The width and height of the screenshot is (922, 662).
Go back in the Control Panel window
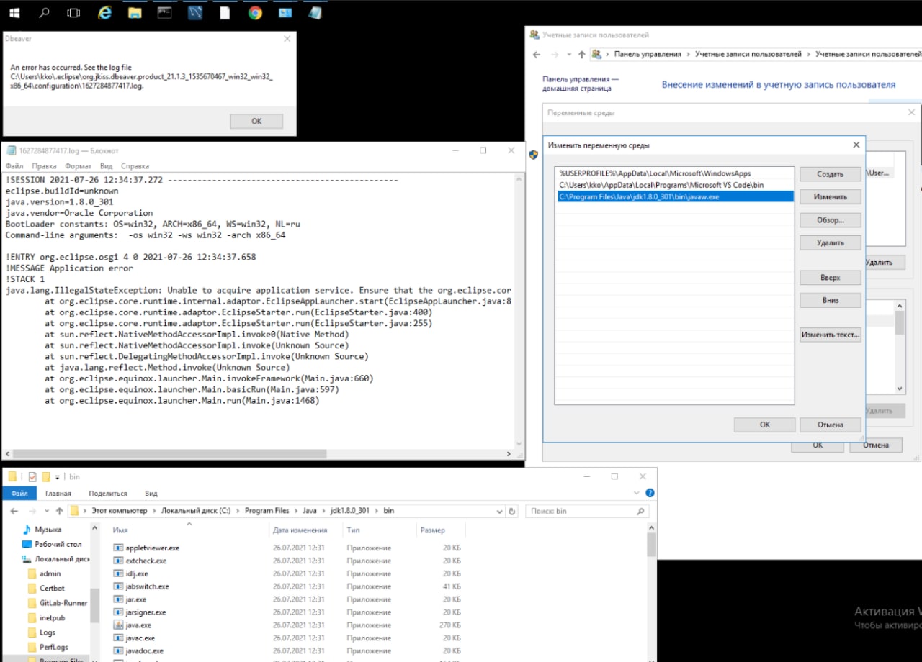(537, 55)
